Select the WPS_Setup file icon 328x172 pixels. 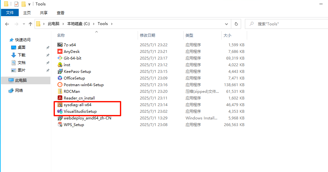point(60,125)
